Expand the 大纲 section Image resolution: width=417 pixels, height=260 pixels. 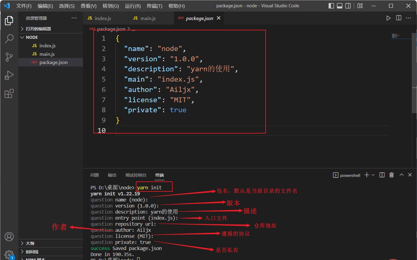[x=50, y=243]
